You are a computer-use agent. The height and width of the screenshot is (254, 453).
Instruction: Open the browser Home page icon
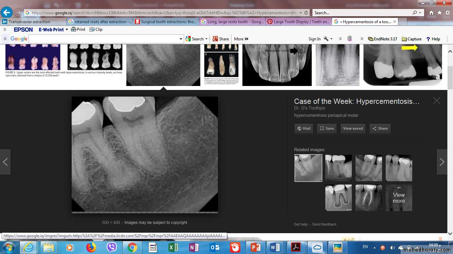coord(431,13)
